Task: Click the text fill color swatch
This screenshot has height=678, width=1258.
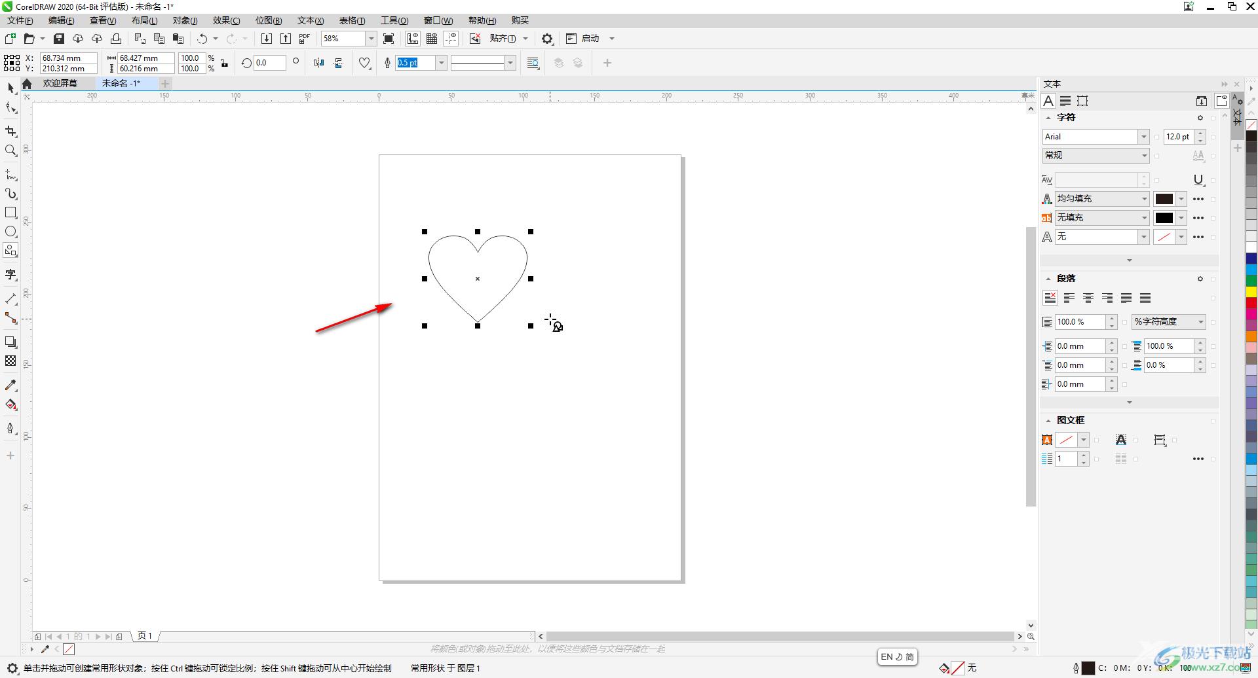Action: click(x=1164, y=198)
